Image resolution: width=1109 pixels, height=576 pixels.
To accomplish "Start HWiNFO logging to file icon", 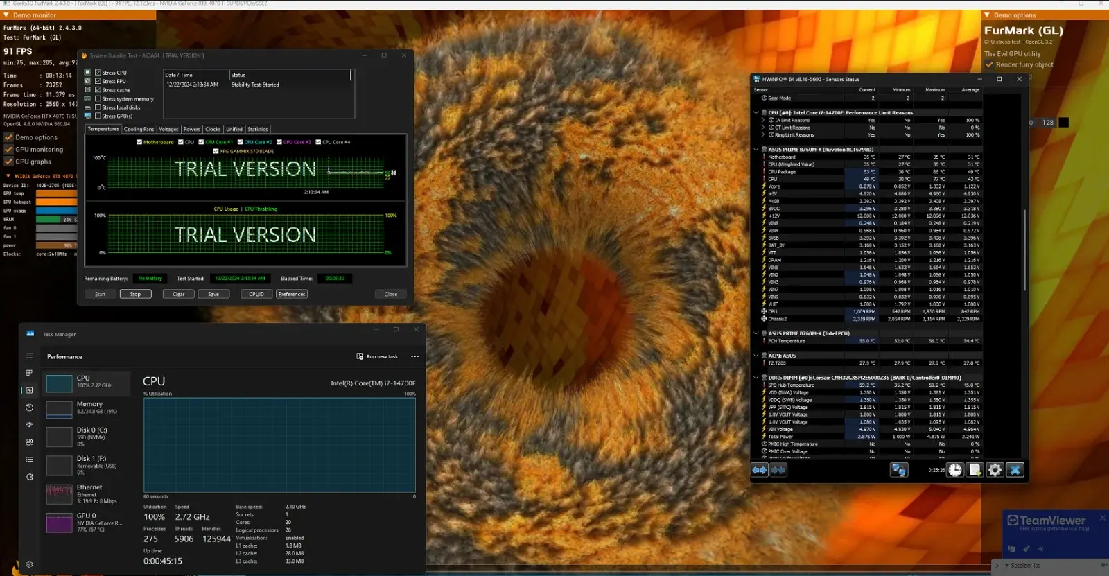I will tap(975, 470).
